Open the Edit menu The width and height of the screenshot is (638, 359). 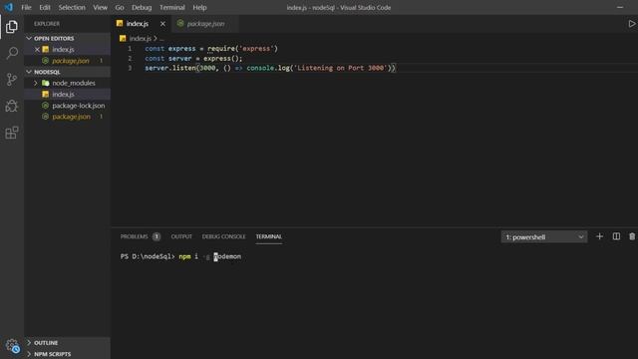coord(45,7)
